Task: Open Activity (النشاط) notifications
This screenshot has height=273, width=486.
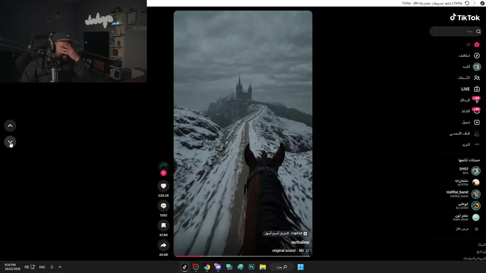Action: click(x=470, y=111)
